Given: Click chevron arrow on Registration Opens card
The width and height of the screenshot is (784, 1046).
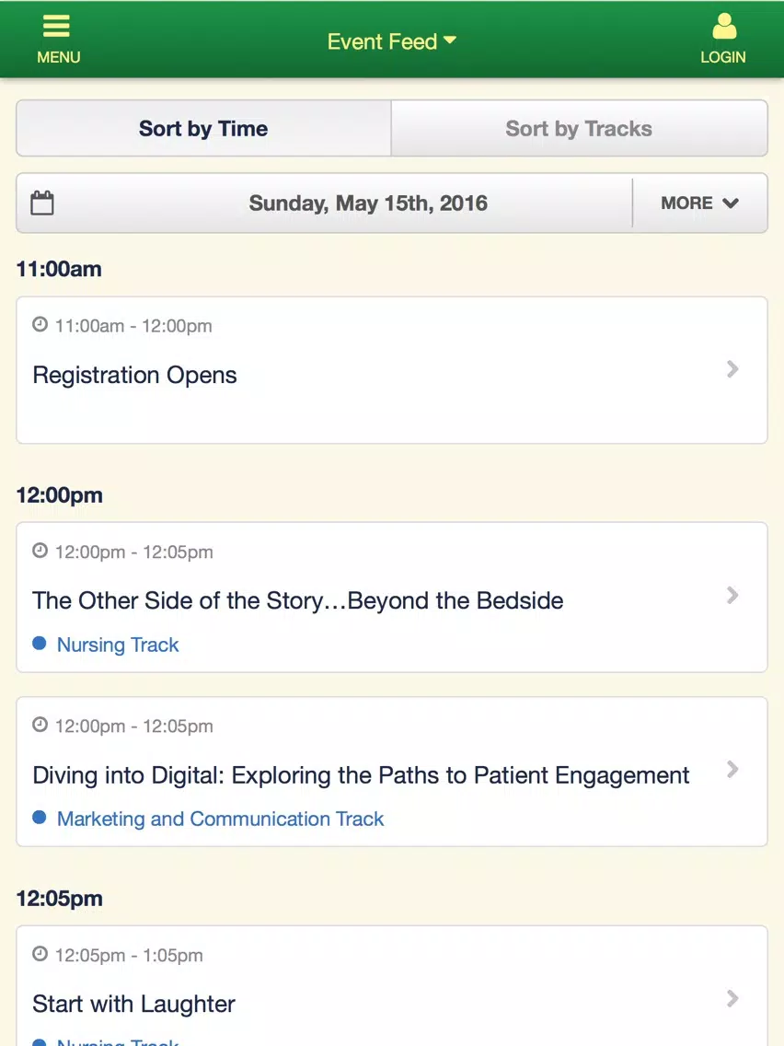Looking at the screenshot, I should point(732,369).
